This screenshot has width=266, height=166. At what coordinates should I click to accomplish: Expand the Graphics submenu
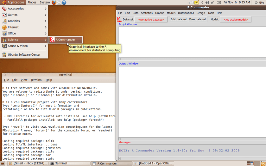[x=24, y=21]
